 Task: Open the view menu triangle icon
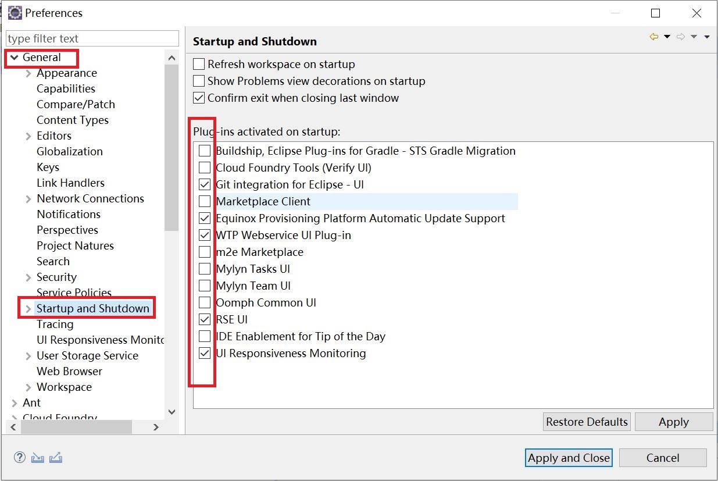[707, 37]
